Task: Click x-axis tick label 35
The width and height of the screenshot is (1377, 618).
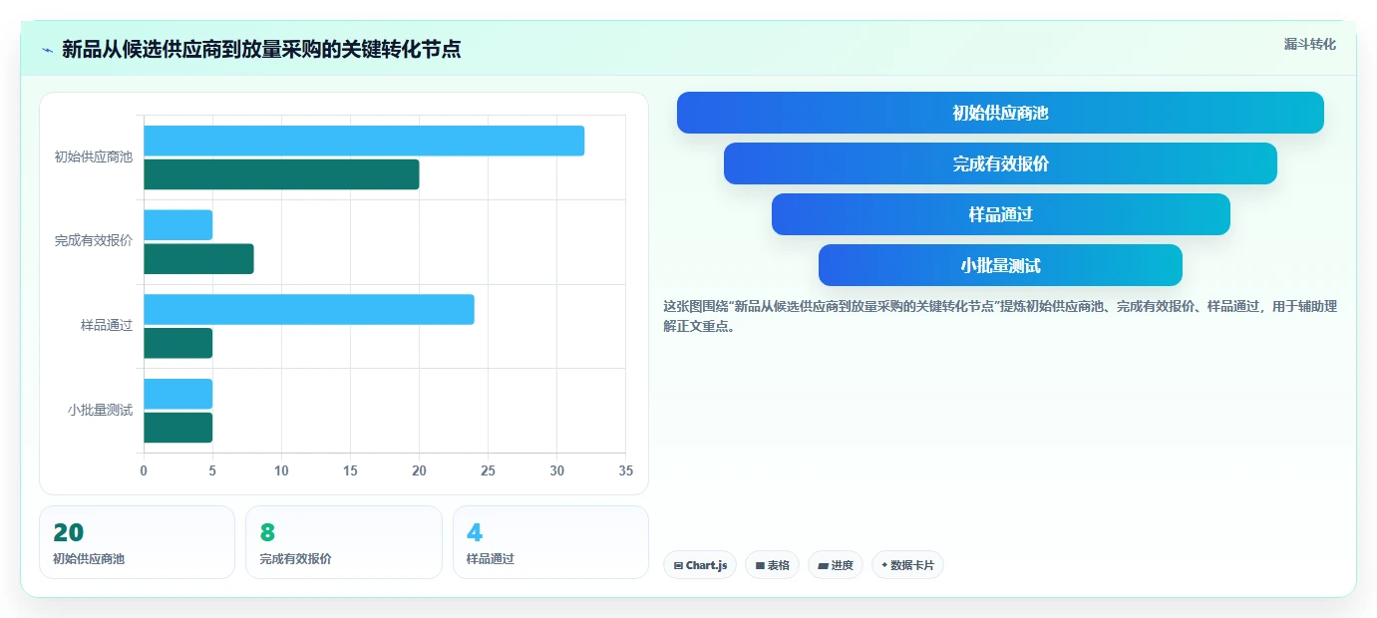Action: click(625, 470)
